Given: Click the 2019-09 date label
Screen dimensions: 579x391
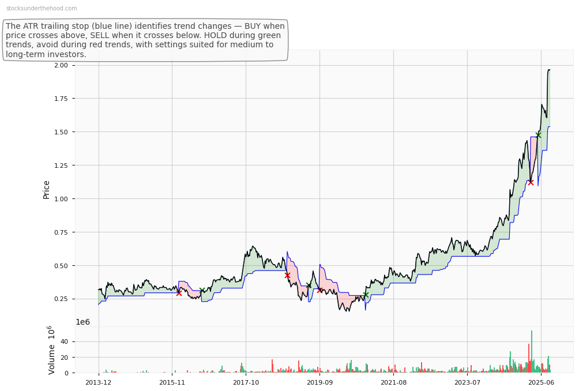Looking at the screenshot, I should pyautogui.click(x=320, y=382).
